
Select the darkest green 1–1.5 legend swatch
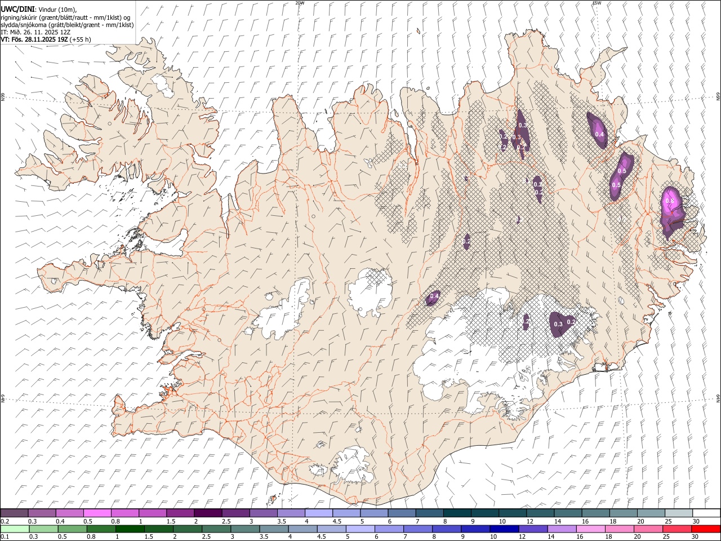click(x=130, y=529)
